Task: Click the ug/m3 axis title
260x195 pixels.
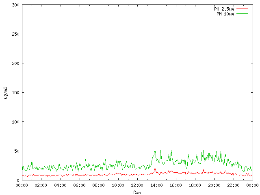Action: tap(6, 93)
